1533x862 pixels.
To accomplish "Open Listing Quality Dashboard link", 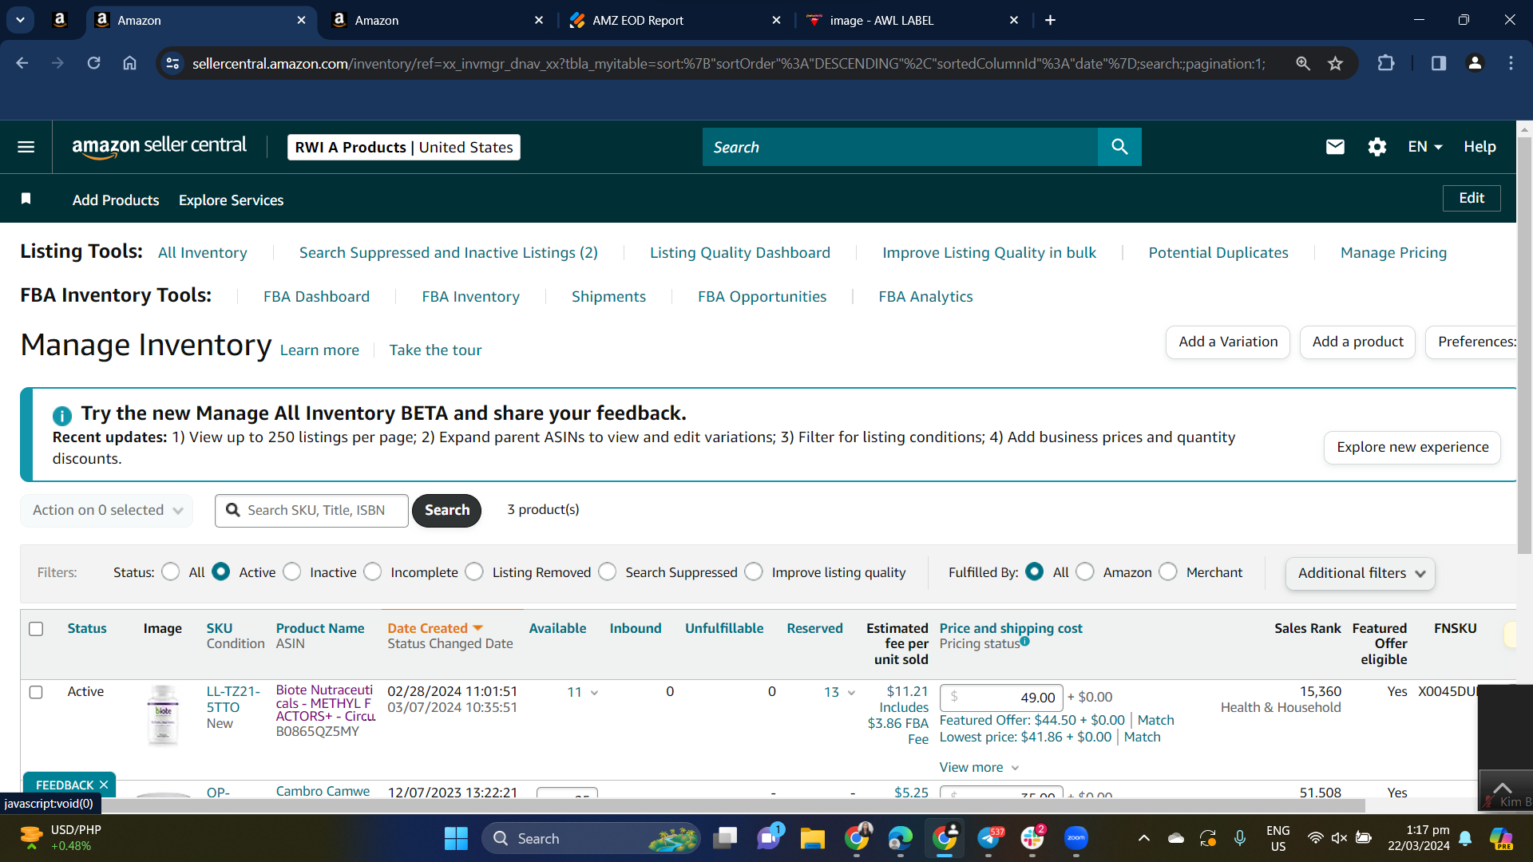I will point(739,252).
